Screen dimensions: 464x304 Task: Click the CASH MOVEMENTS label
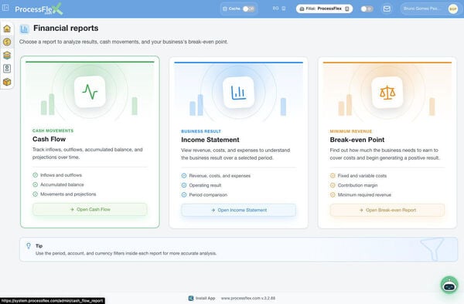(53, 130)
